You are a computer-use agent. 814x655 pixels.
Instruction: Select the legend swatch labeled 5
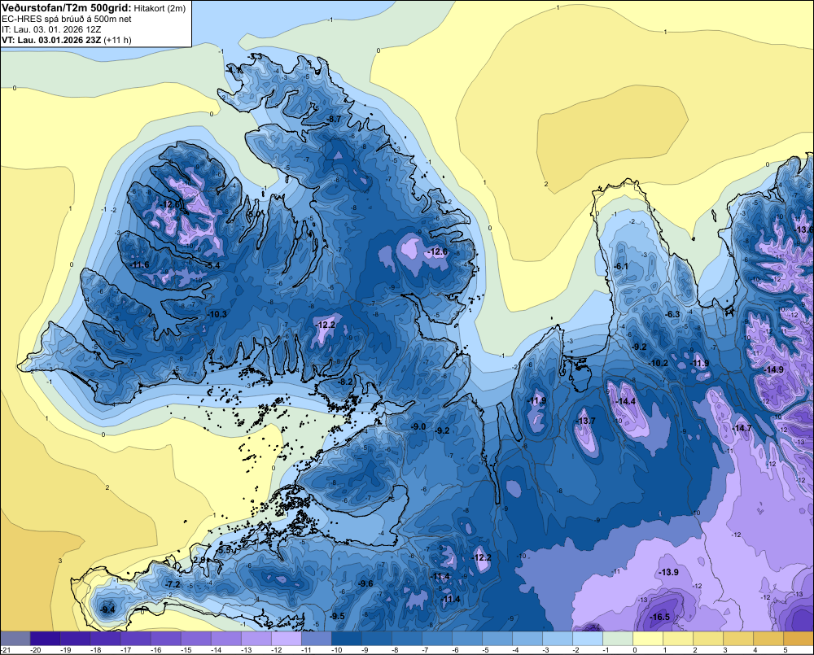tap(798, 638)
